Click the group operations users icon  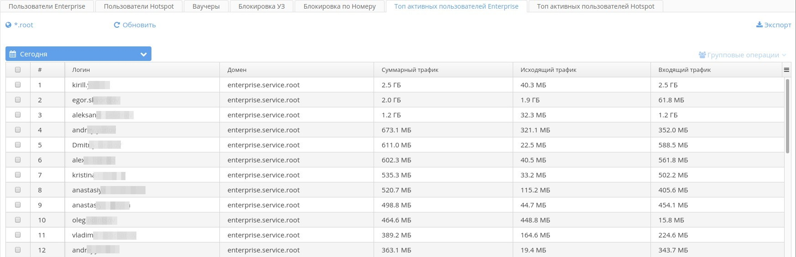pyautogui.click(x=702, y=55)
